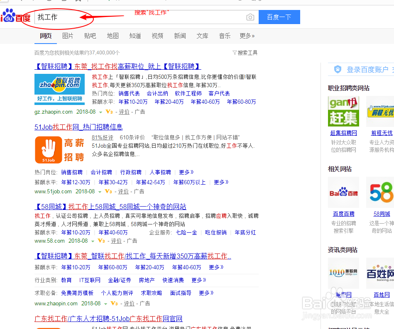Expand 更多» in 51Job 薪酬水平 row
This screenshot has width=394, height=329.
click(221, 182)
